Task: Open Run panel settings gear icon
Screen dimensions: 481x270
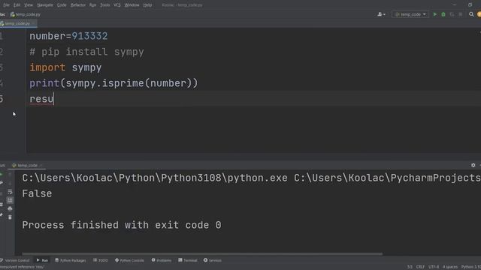Action: (473, 165)
